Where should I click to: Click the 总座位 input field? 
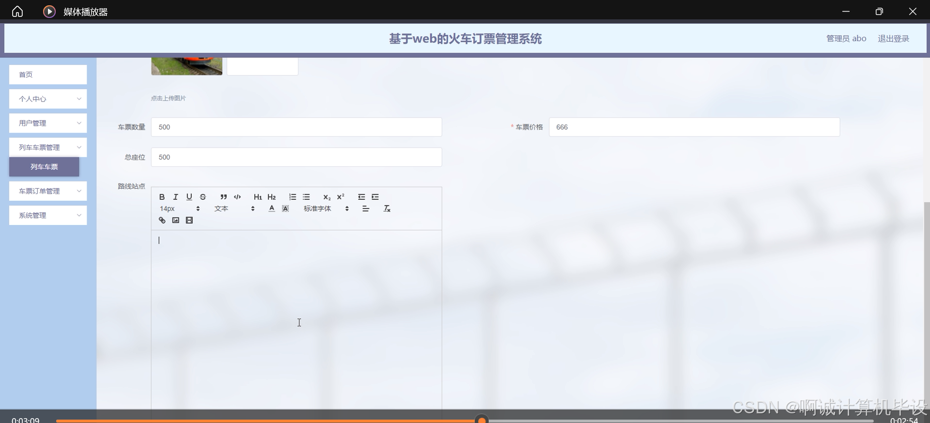click(296, 157)
